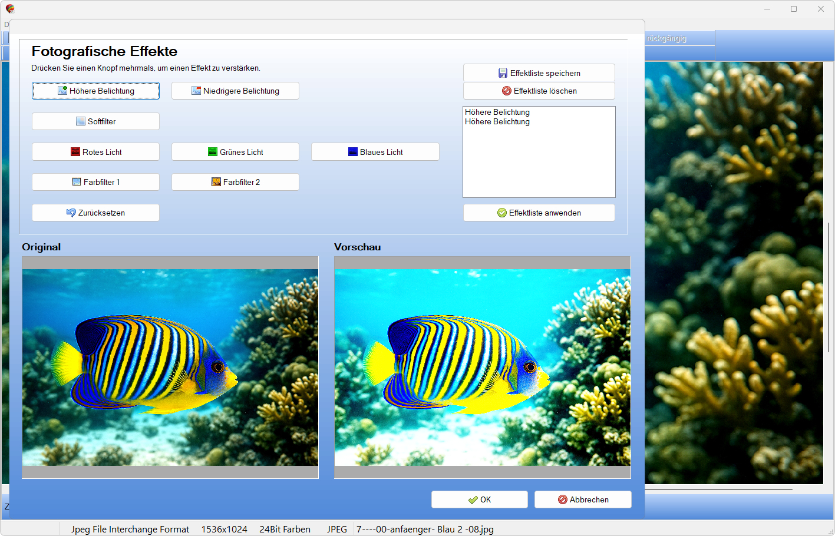Click the application icon in title bar
This screenshot has width=835, height=536.
coord(10,9)
